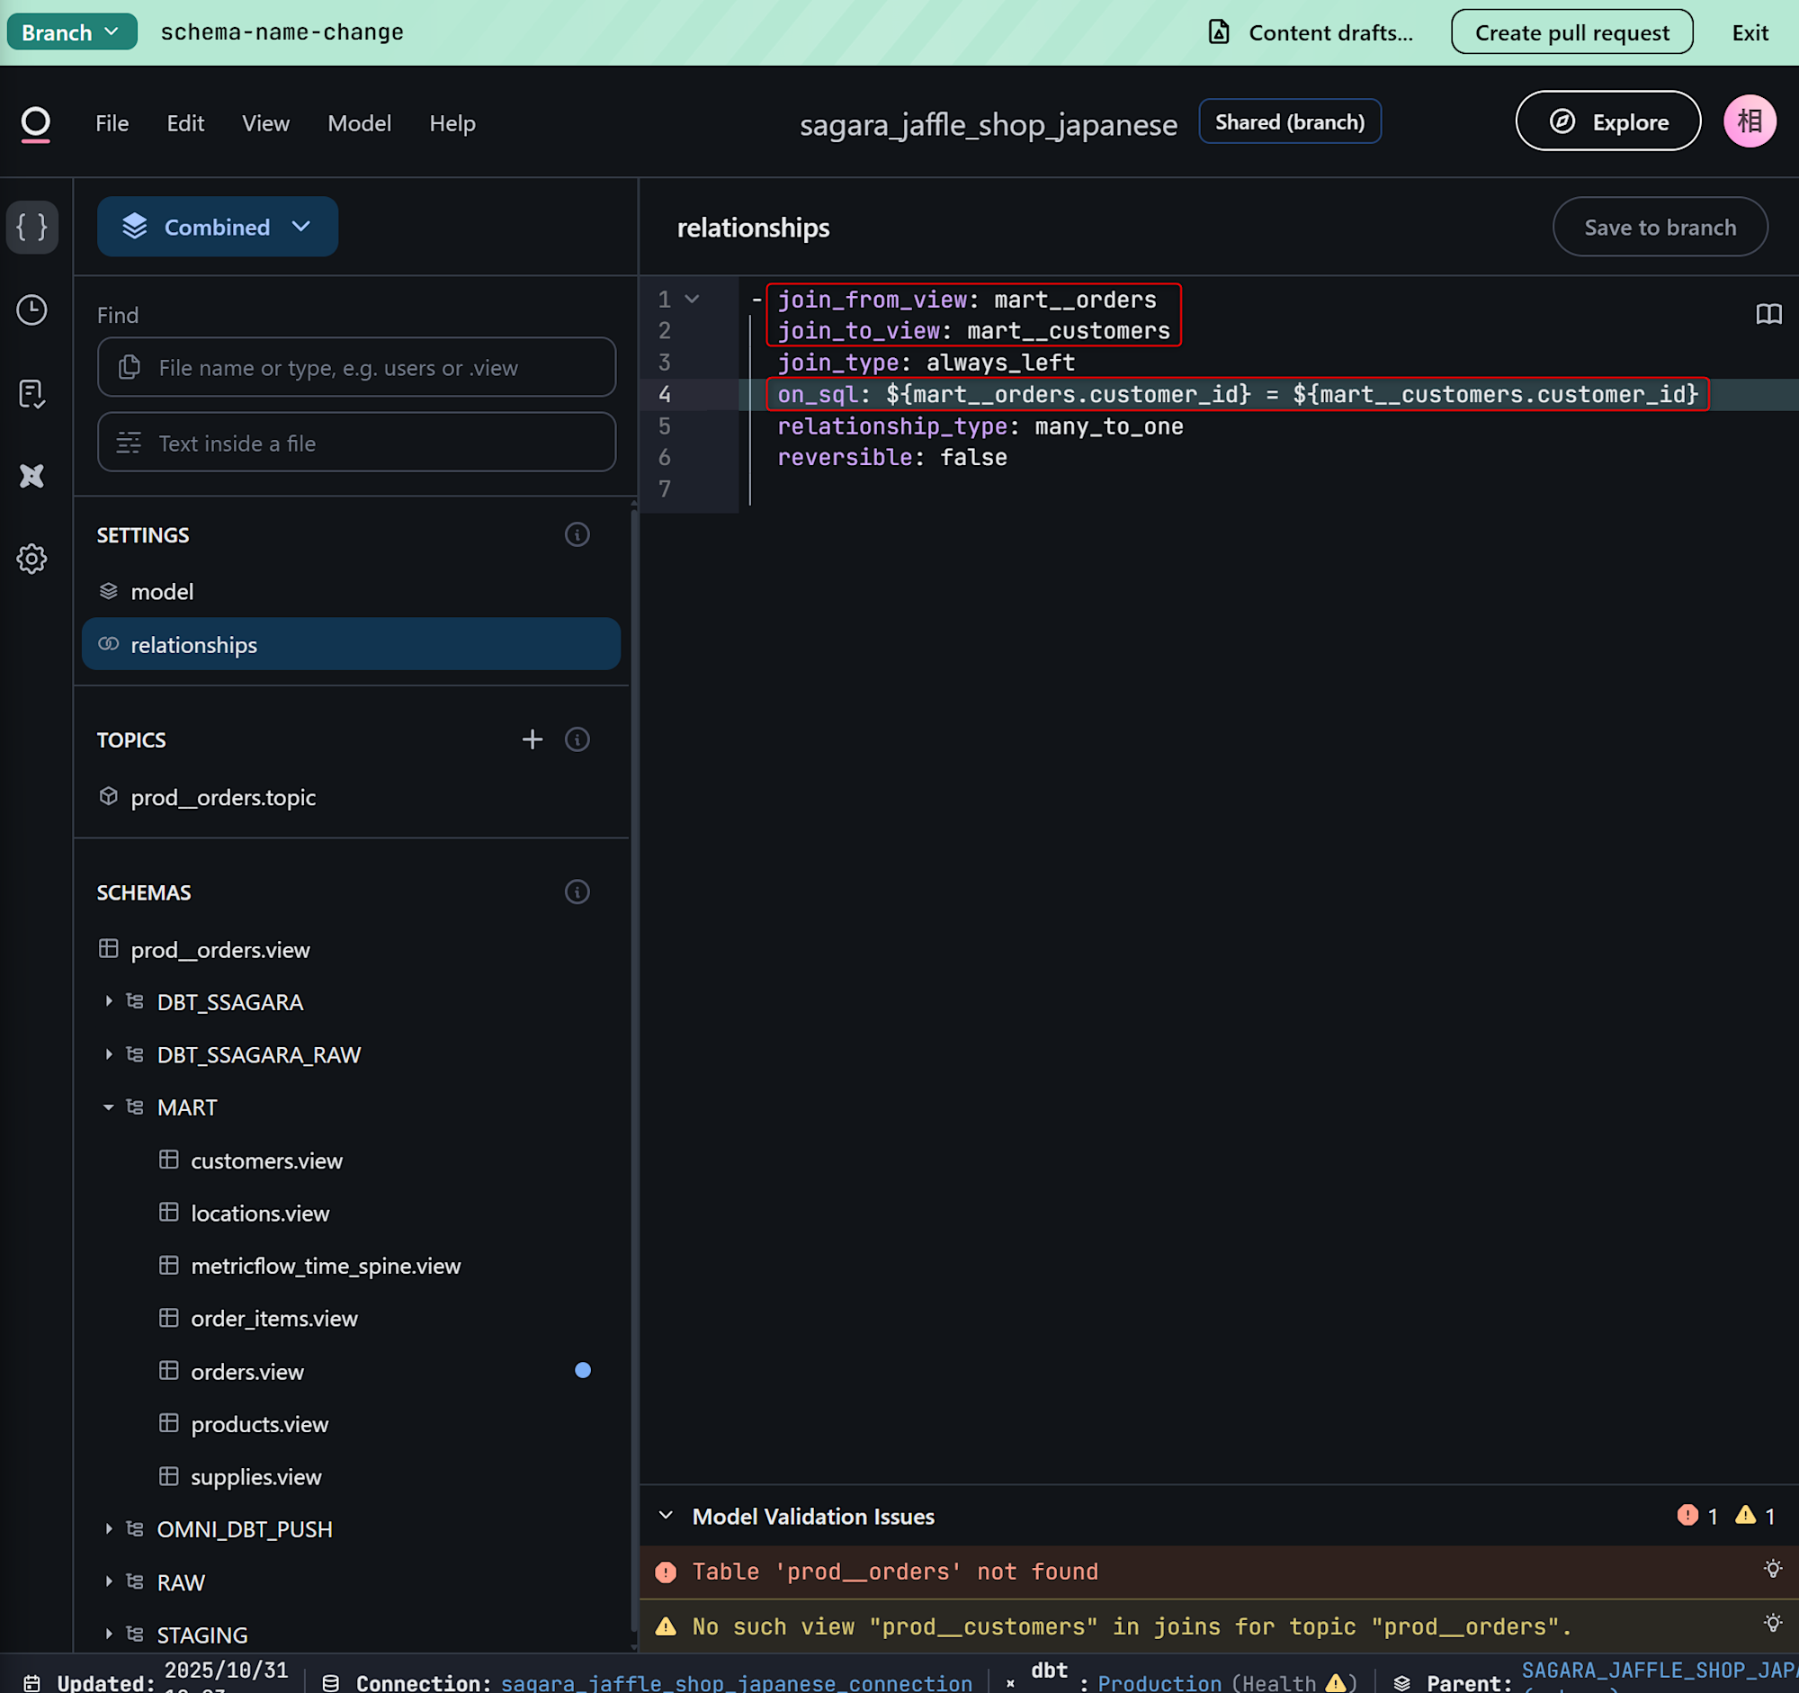Open the Model menu
1799x1693 pixels.
[x=359, y=123]
